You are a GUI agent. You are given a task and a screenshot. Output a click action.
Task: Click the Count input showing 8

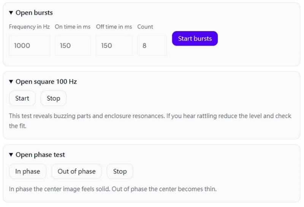click(x=152, y=45)
